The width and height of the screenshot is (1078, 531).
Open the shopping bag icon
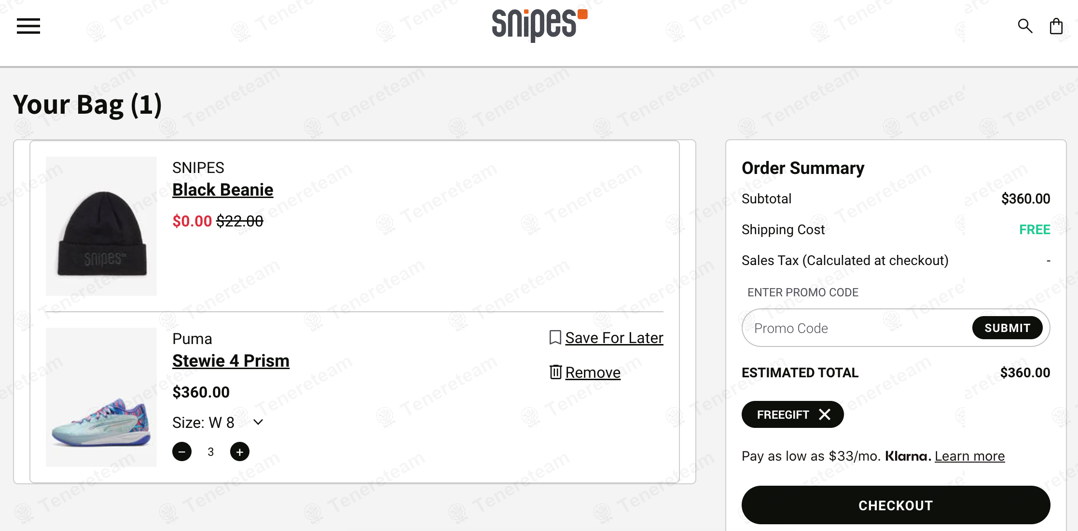click(x=1056, y=26)
